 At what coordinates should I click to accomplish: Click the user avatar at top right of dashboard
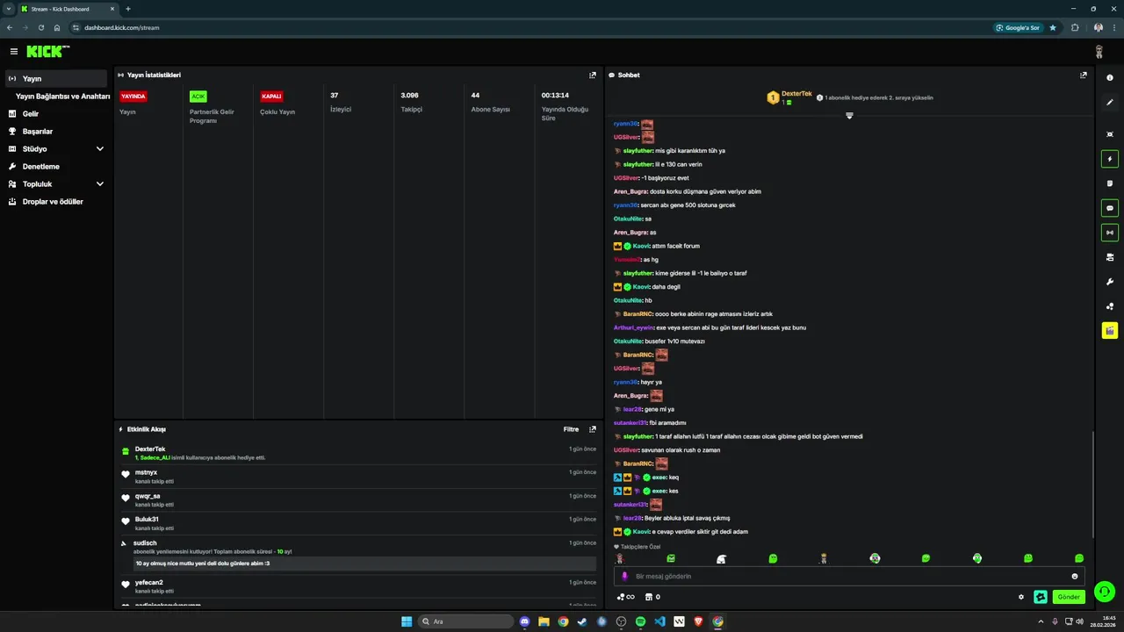point(1099,52)
